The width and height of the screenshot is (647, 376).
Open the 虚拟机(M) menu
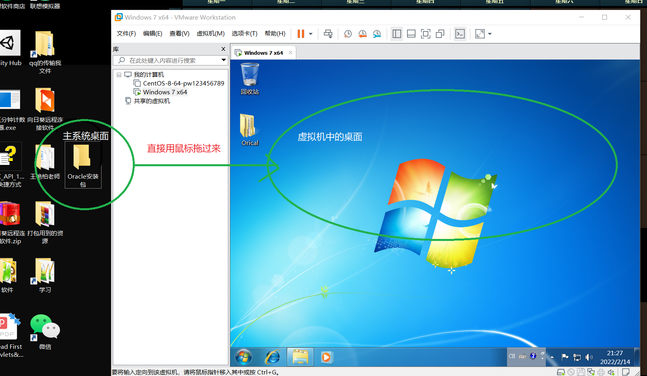(210, 34)
